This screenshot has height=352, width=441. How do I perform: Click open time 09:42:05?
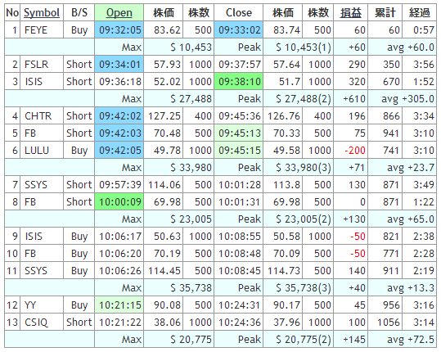(119, 151)
